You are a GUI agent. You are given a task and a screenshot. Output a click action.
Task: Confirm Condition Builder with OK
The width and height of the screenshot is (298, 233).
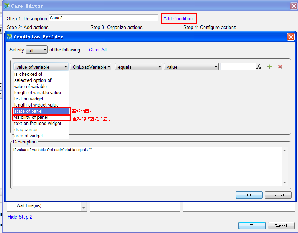click(249, 195)
